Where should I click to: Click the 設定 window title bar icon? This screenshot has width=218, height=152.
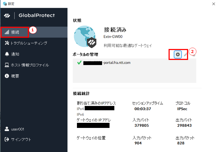click(x=5, y=4)
